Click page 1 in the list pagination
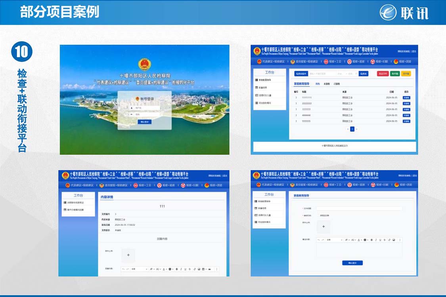 point(352,129)
